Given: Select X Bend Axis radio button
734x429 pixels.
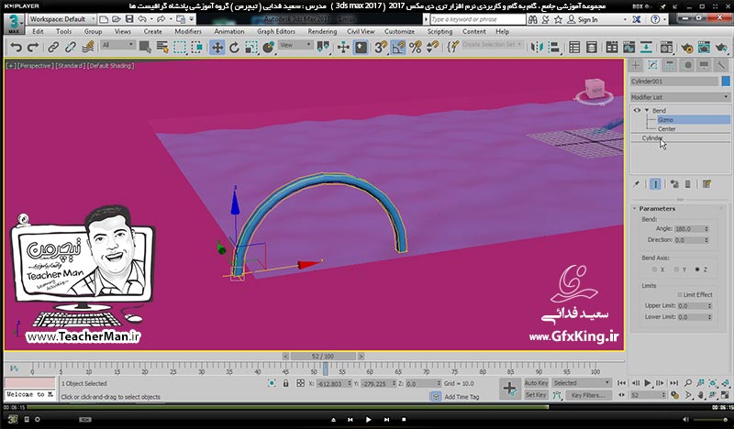Looking at the screenshot, I should coord(654,269).
